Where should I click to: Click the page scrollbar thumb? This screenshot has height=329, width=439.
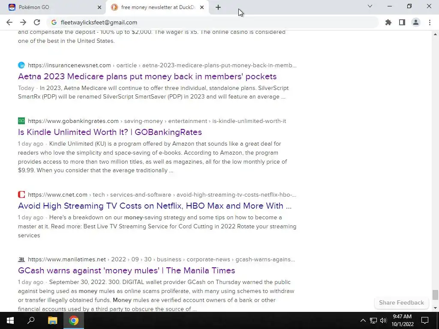point(435,295)
